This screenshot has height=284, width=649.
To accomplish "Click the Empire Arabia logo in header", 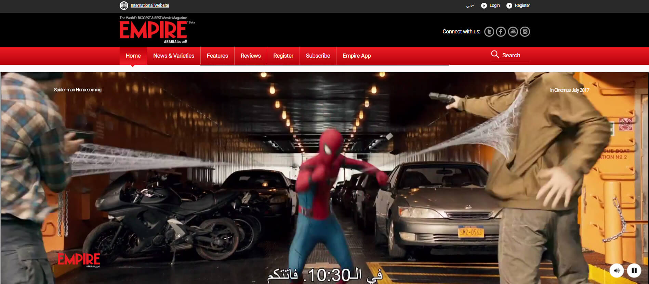I will [157, 30].
